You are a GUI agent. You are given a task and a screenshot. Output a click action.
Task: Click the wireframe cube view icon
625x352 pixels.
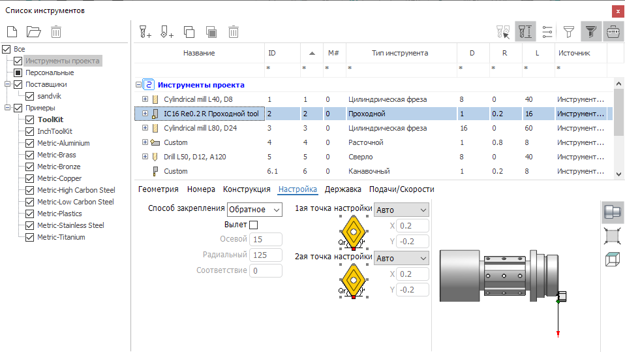point(612,259)
